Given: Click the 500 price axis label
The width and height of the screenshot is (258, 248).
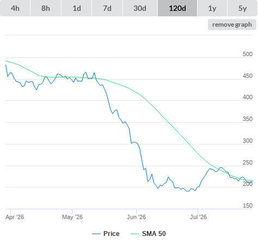Looking at the screenshot, I should (x=248, y=54).
